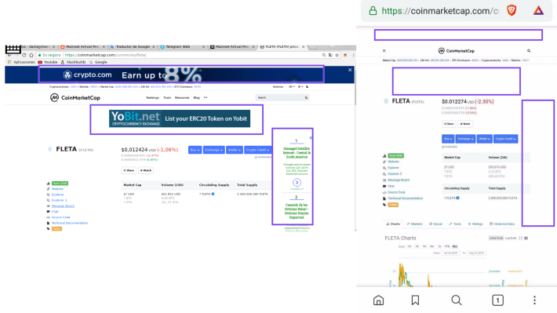Reload the desktop CoinMarketCap page
557x313 pixels.
[x=24, y=55]
